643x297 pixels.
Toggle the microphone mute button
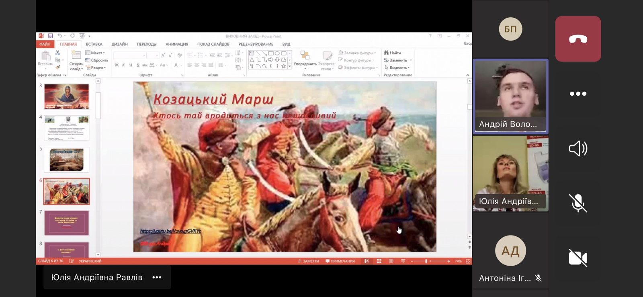578,203
